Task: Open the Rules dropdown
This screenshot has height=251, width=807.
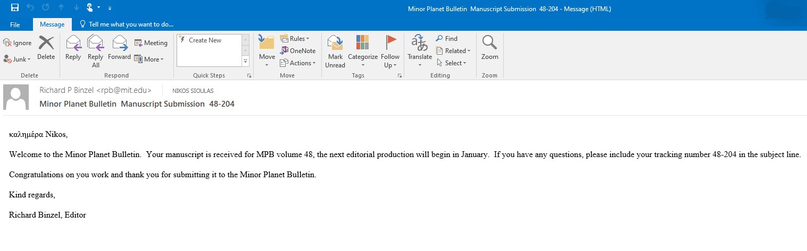Action: point(295,38)
